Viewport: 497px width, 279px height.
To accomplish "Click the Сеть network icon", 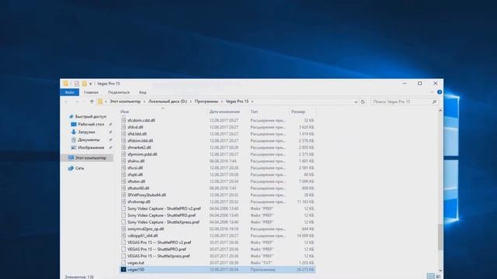I will [71, 168].
